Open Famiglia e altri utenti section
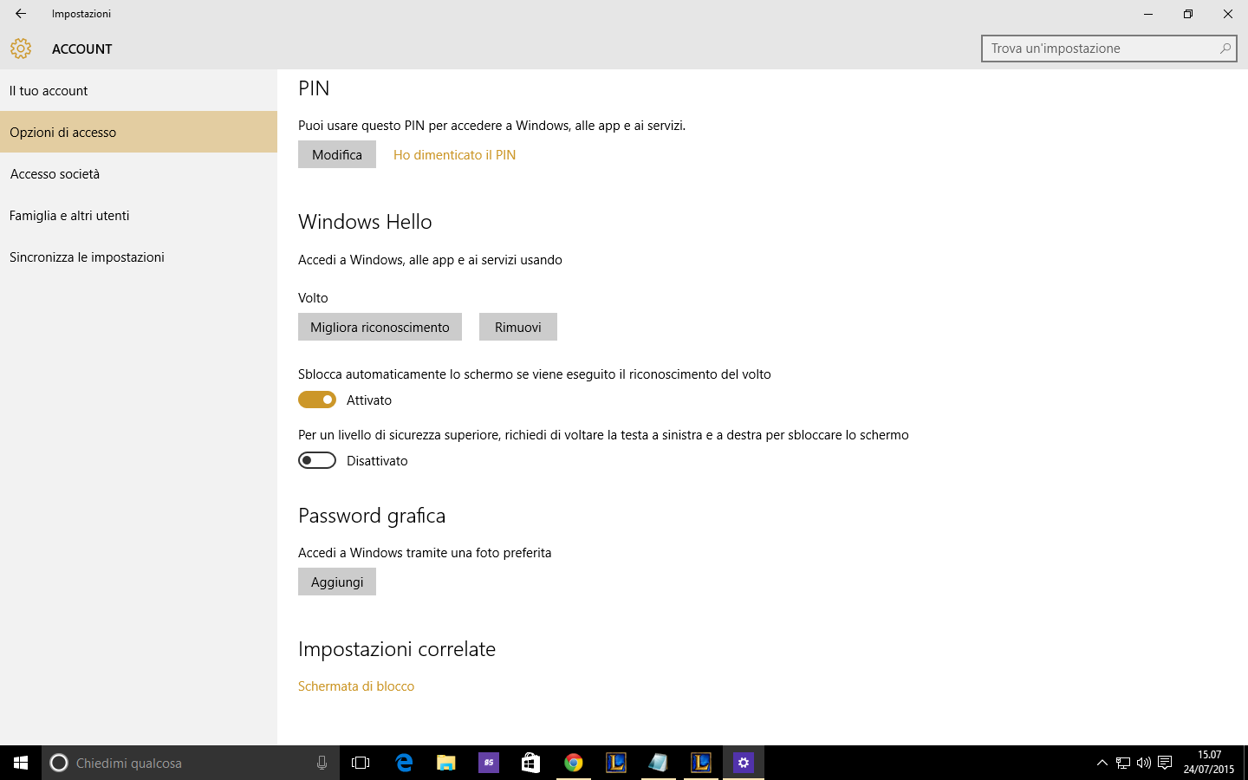This screenshot has width=1248, height=780. [x=139, y=215]
